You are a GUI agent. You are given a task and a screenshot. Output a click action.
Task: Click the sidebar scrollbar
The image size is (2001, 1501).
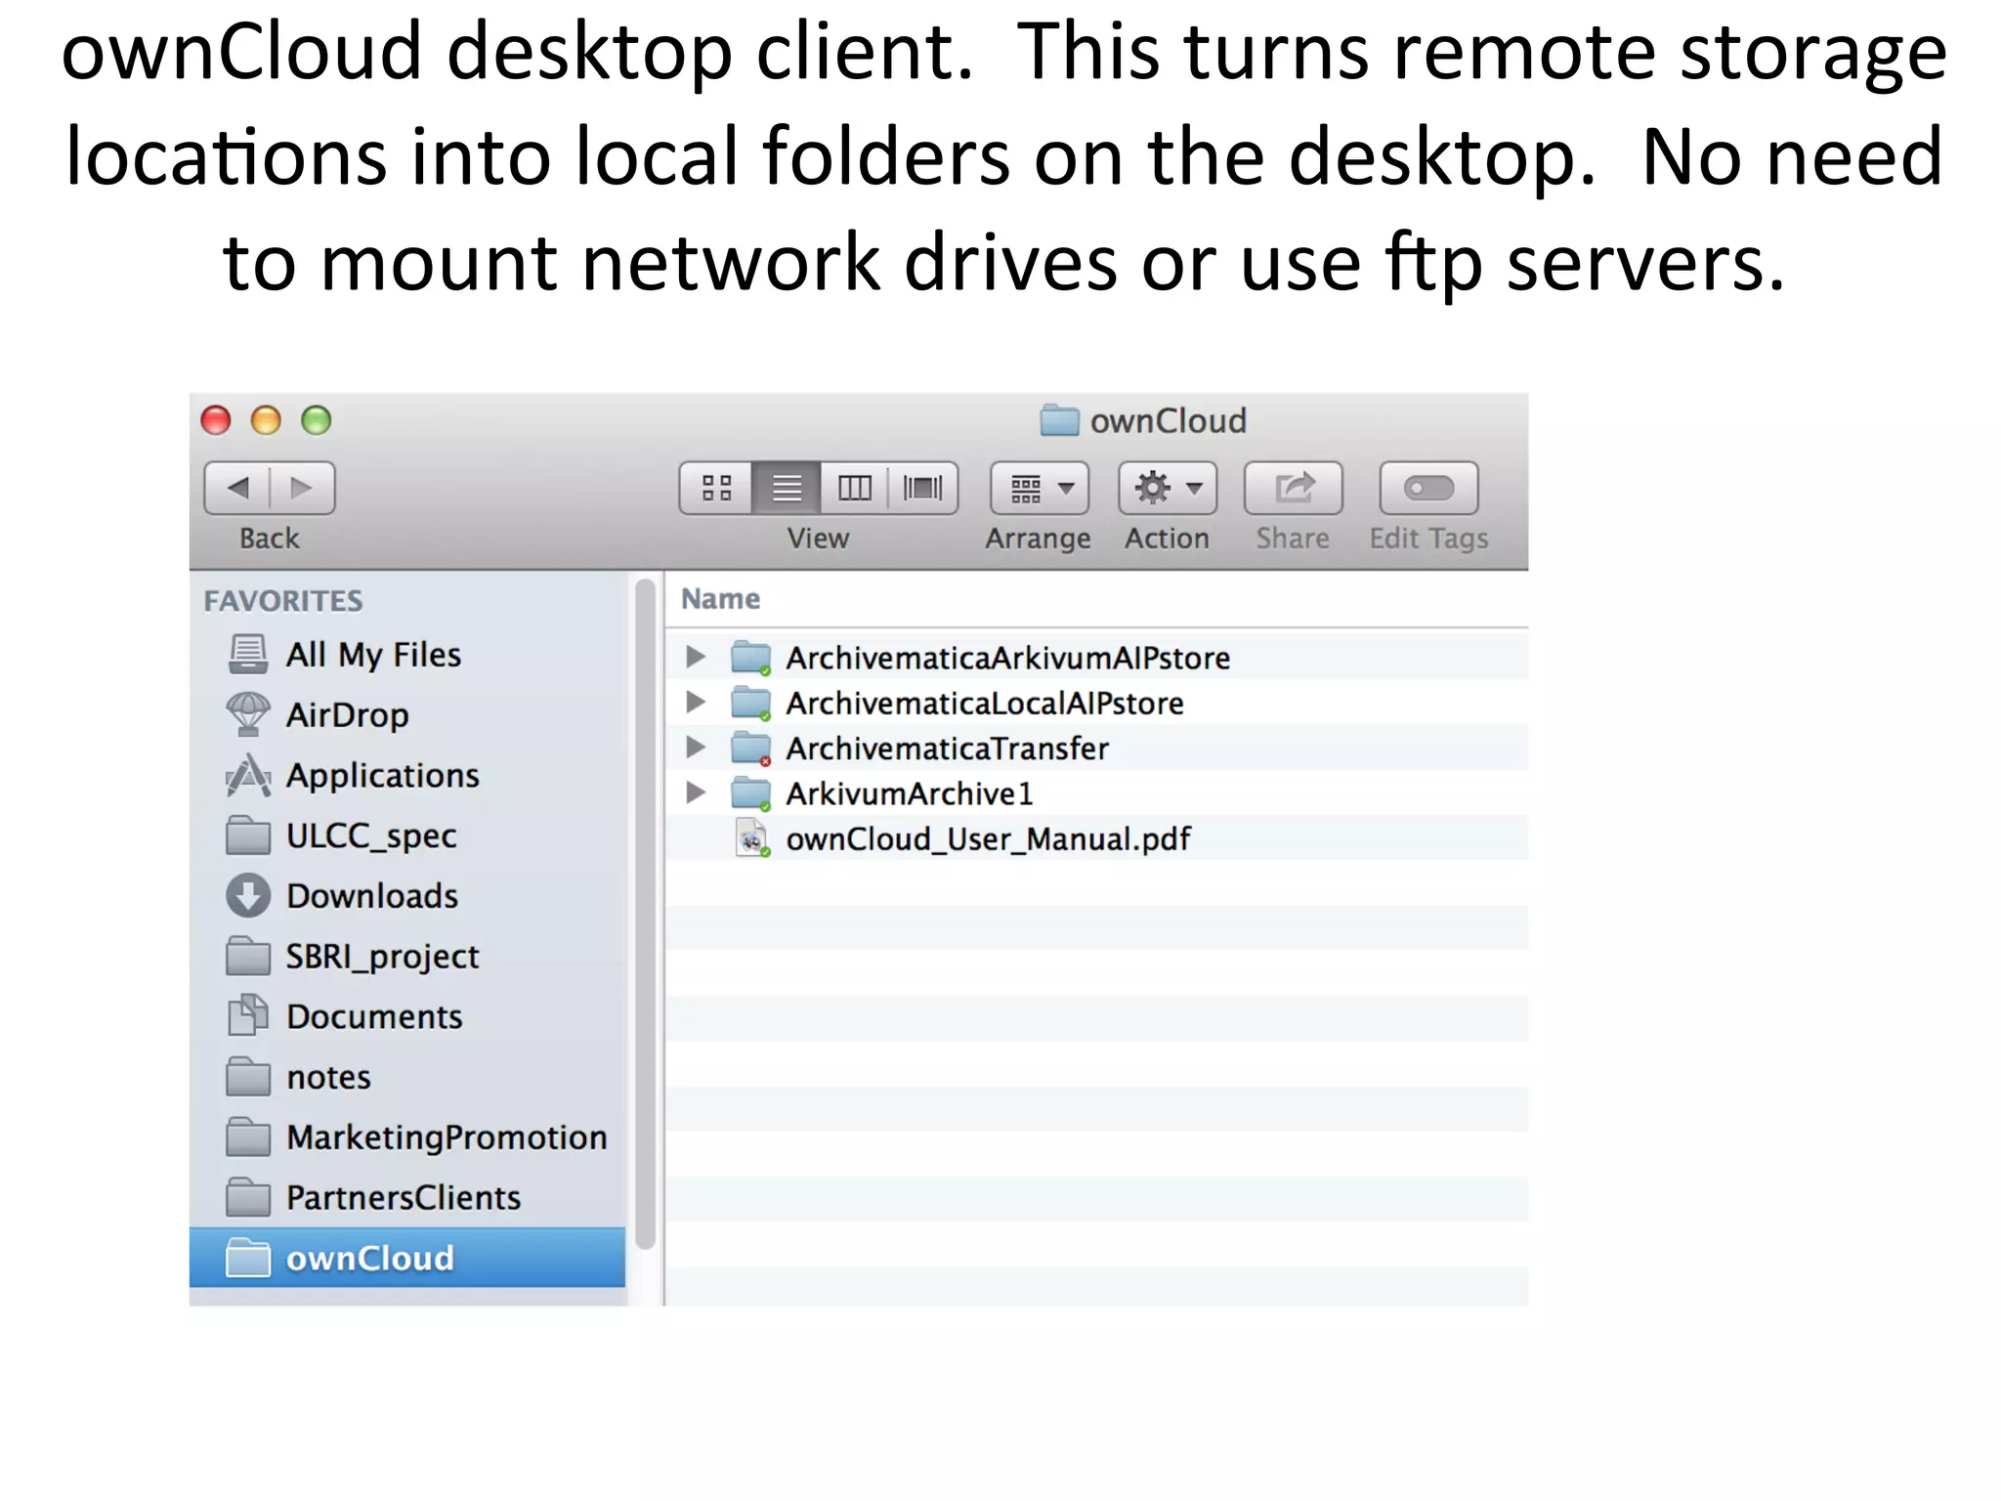click(645, 914)
